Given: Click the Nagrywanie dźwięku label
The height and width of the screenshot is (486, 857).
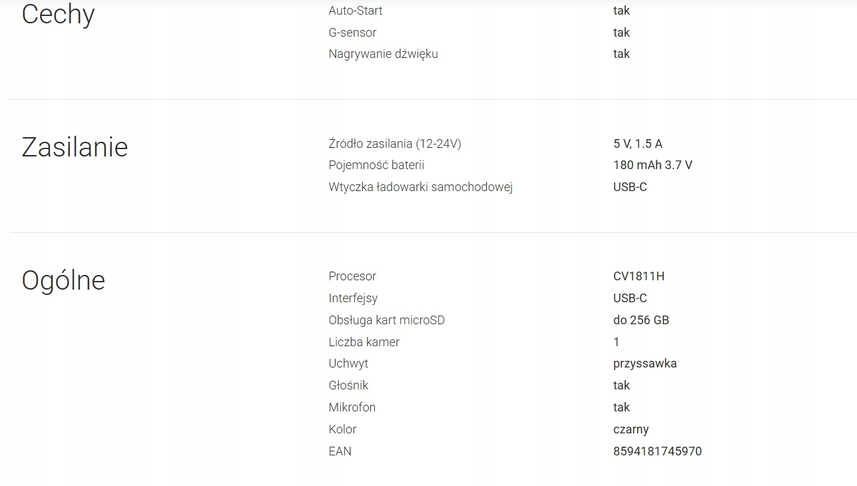Looking at the screenshot, I should 383,54.
